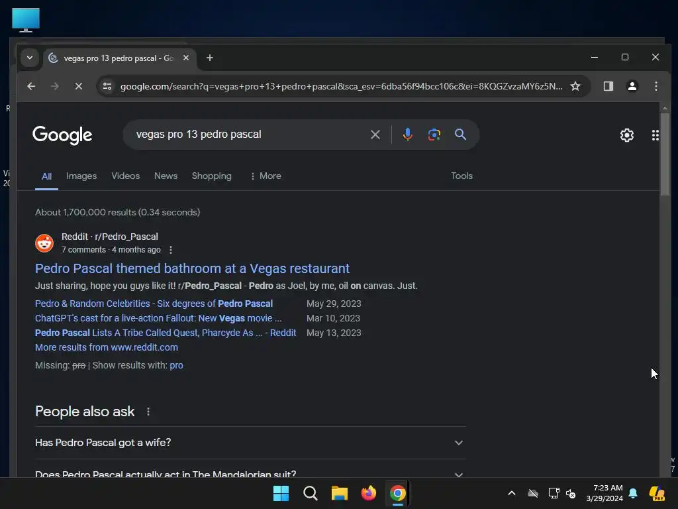
Task: Click the Reddit favicon of the first result
Action: 44,243
